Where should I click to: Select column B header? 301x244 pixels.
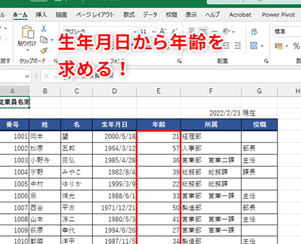45,91
